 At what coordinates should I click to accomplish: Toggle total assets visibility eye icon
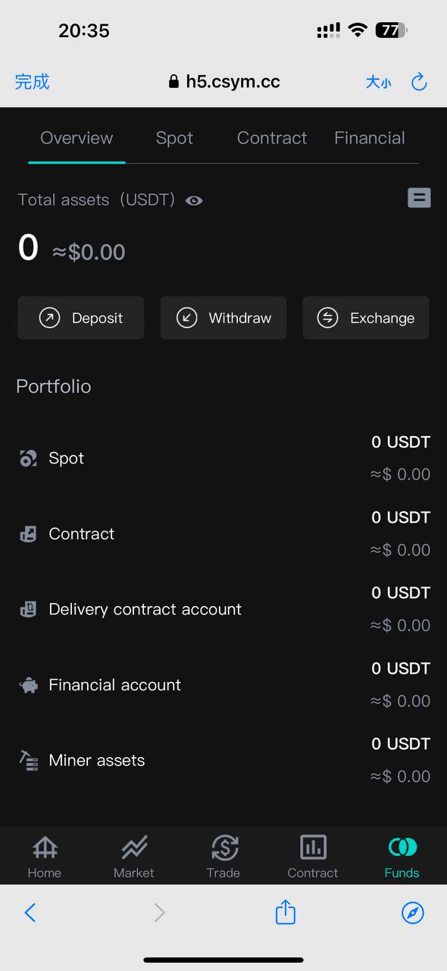pyautogui.click(x=194, y=200)
